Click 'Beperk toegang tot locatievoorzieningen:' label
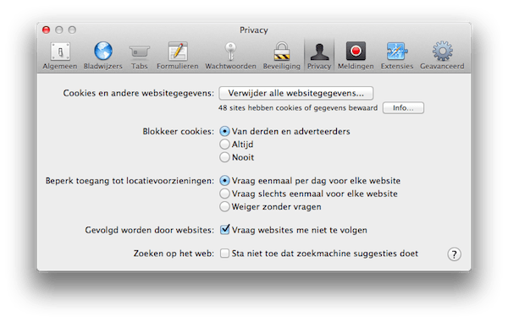The image size is (508, 322). pos(130,180)
